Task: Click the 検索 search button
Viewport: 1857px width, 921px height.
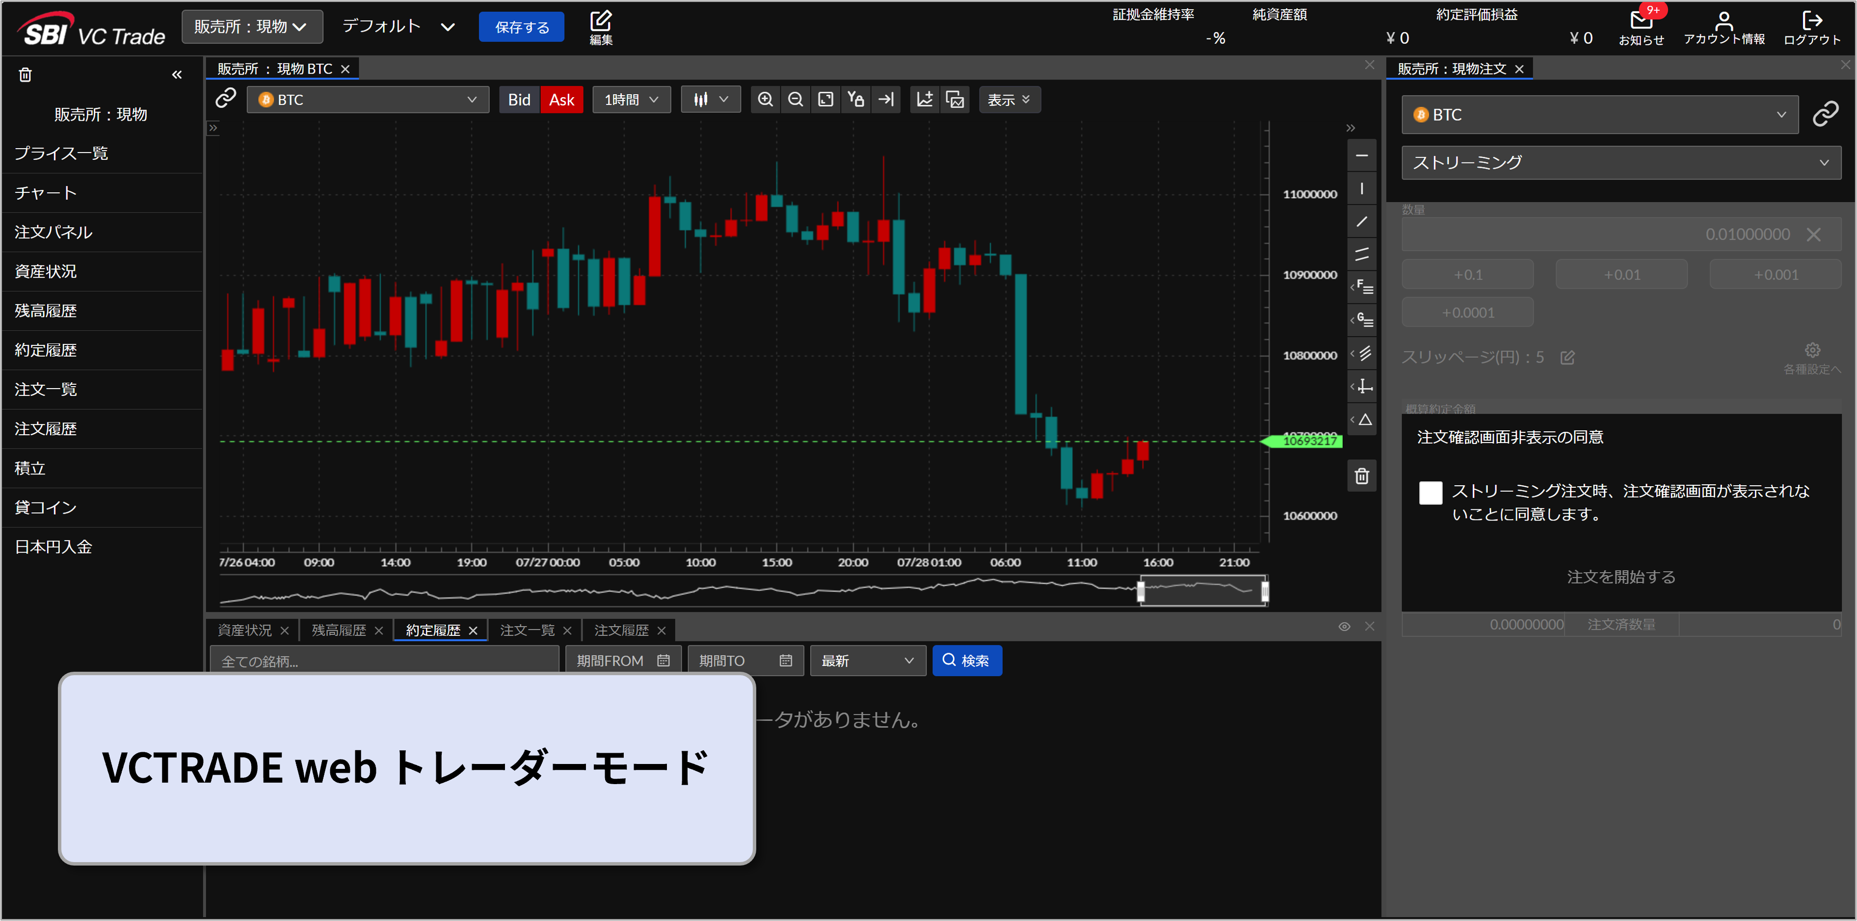Action: (967, 660)
